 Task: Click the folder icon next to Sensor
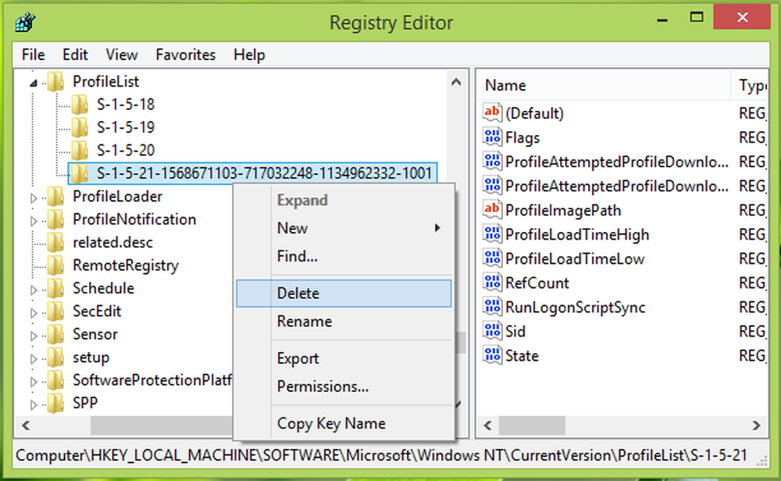[55, 334]
